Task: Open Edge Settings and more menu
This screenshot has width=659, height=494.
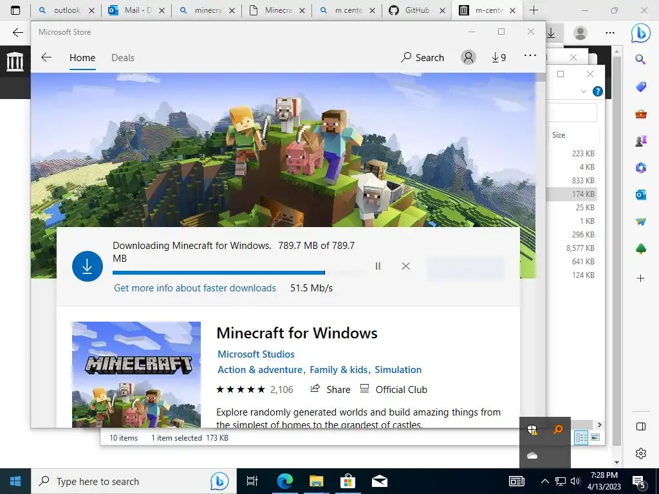Action: [610, 33]
